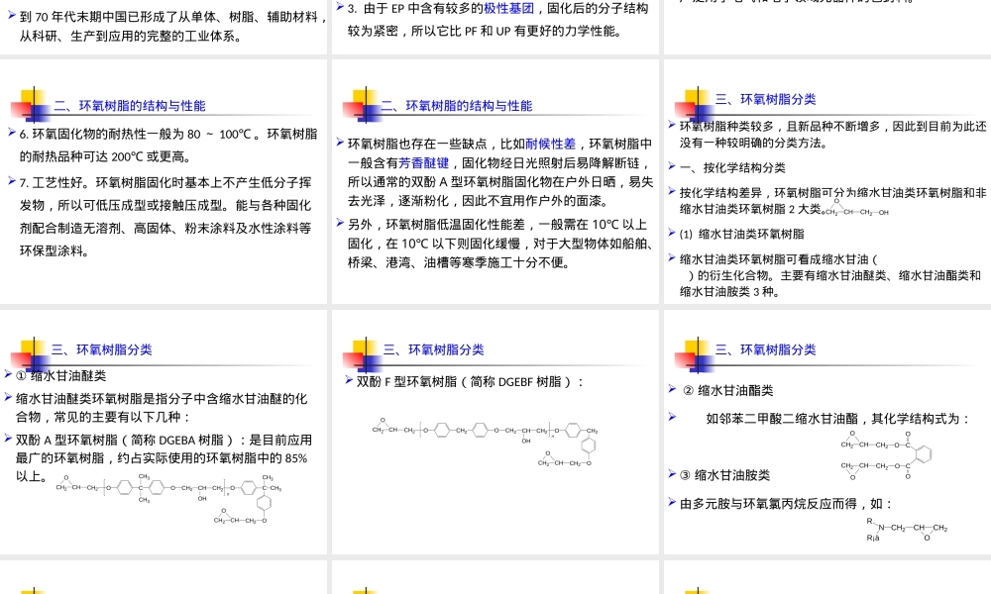
Task: Click the DGEBF chemical structure diagram
Action: (x=485, y=442)
